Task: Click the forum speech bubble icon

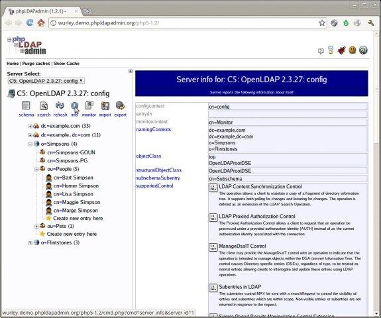Action: (321, 51)
